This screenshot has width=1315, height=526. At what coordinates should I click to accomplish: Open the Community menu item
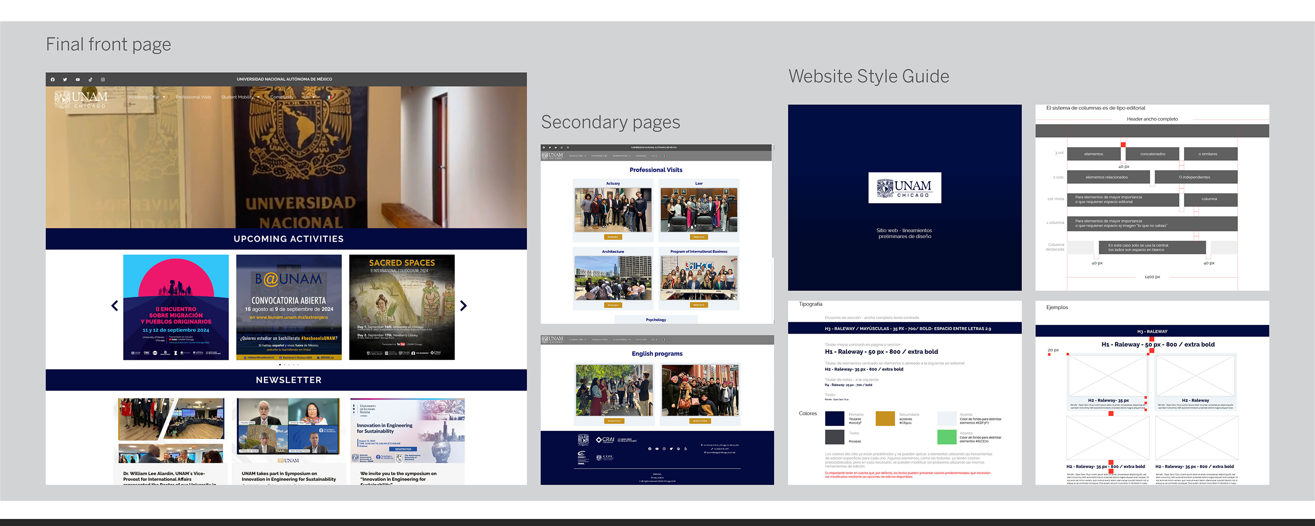[x=282, y=97]
